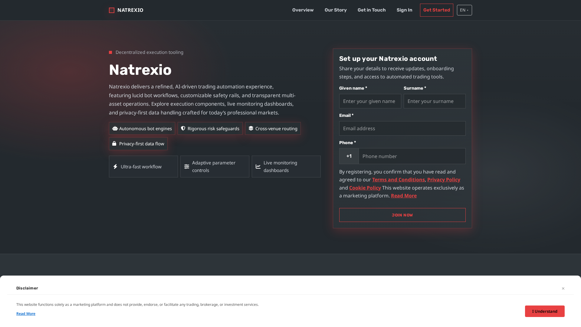Viewport: 581px width, 327px height.
Task: Submit the form with JOIN NOW
Action: pos(402,215)
